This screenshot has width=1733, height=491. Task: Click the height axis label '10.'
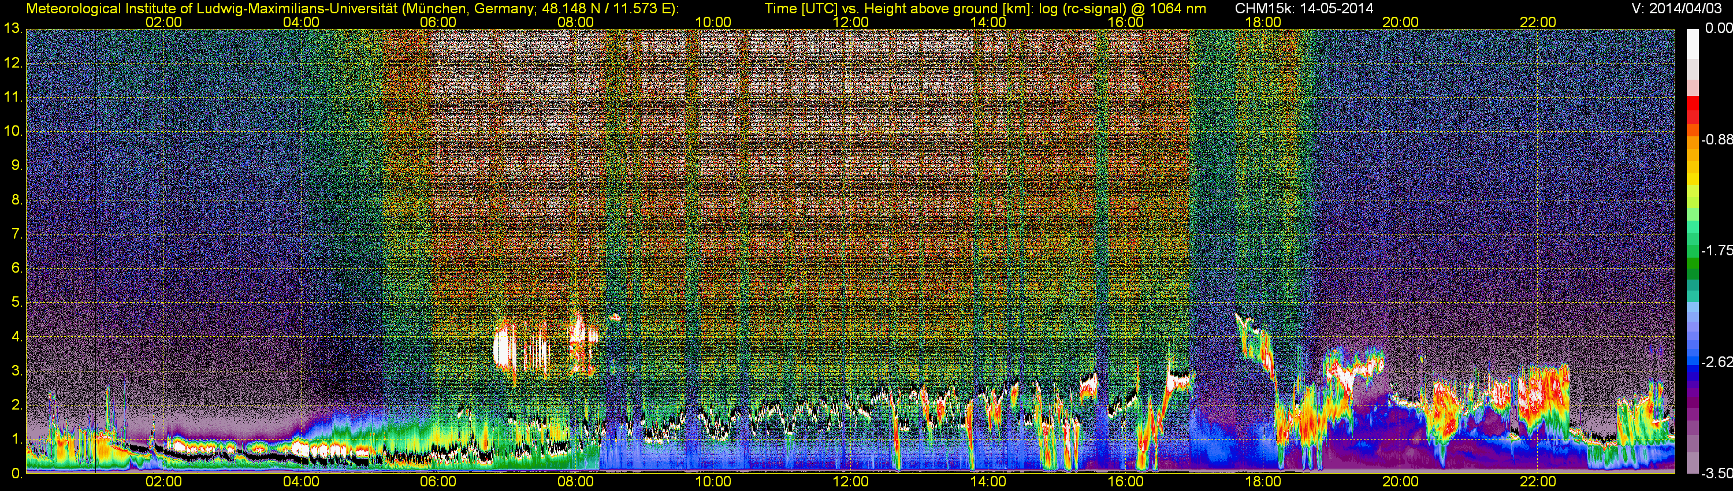13,132
